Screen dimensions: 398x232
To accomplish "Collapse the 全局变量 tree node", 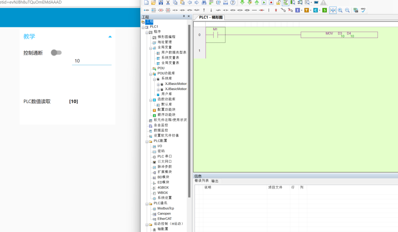I will (151, 48).
